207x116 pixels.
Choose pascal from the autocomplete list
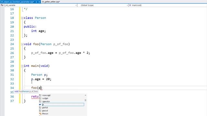(x=45, y=111)
